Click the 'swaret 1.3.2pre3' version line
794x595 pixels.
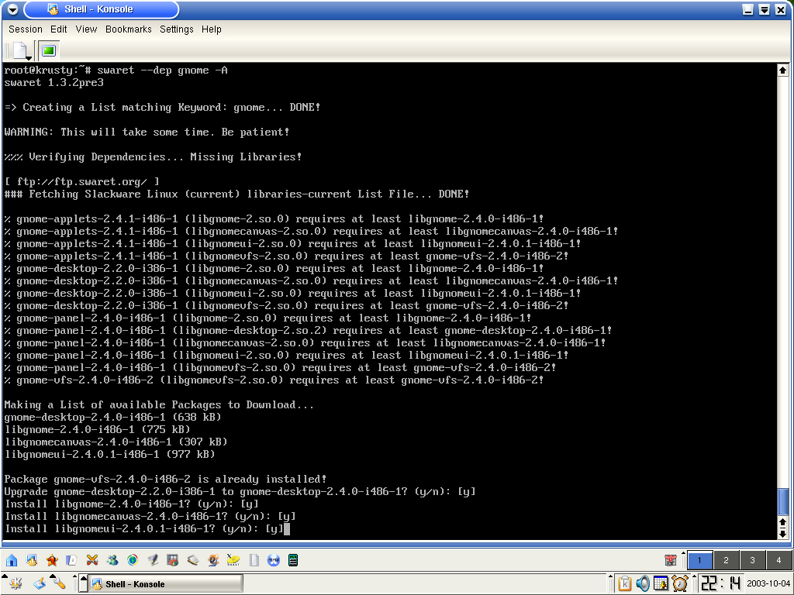pos(54,82)
